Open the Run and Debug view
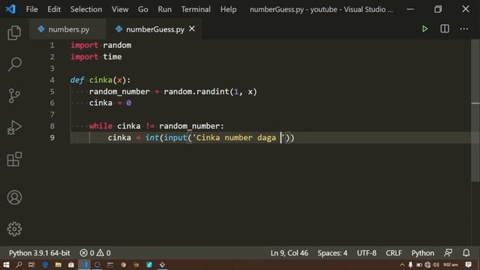Image resolution: width=480 pixels, height=270 pixels. (x=14, y=127)
